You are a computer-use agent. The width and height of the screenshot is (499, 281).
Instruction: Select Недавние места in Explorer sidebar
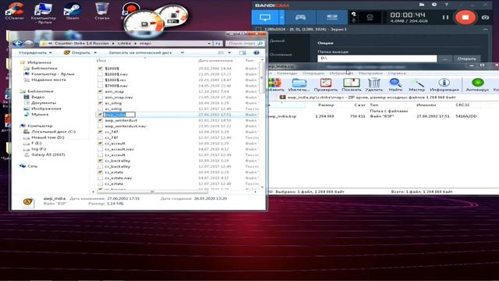(x=45, y=80)
